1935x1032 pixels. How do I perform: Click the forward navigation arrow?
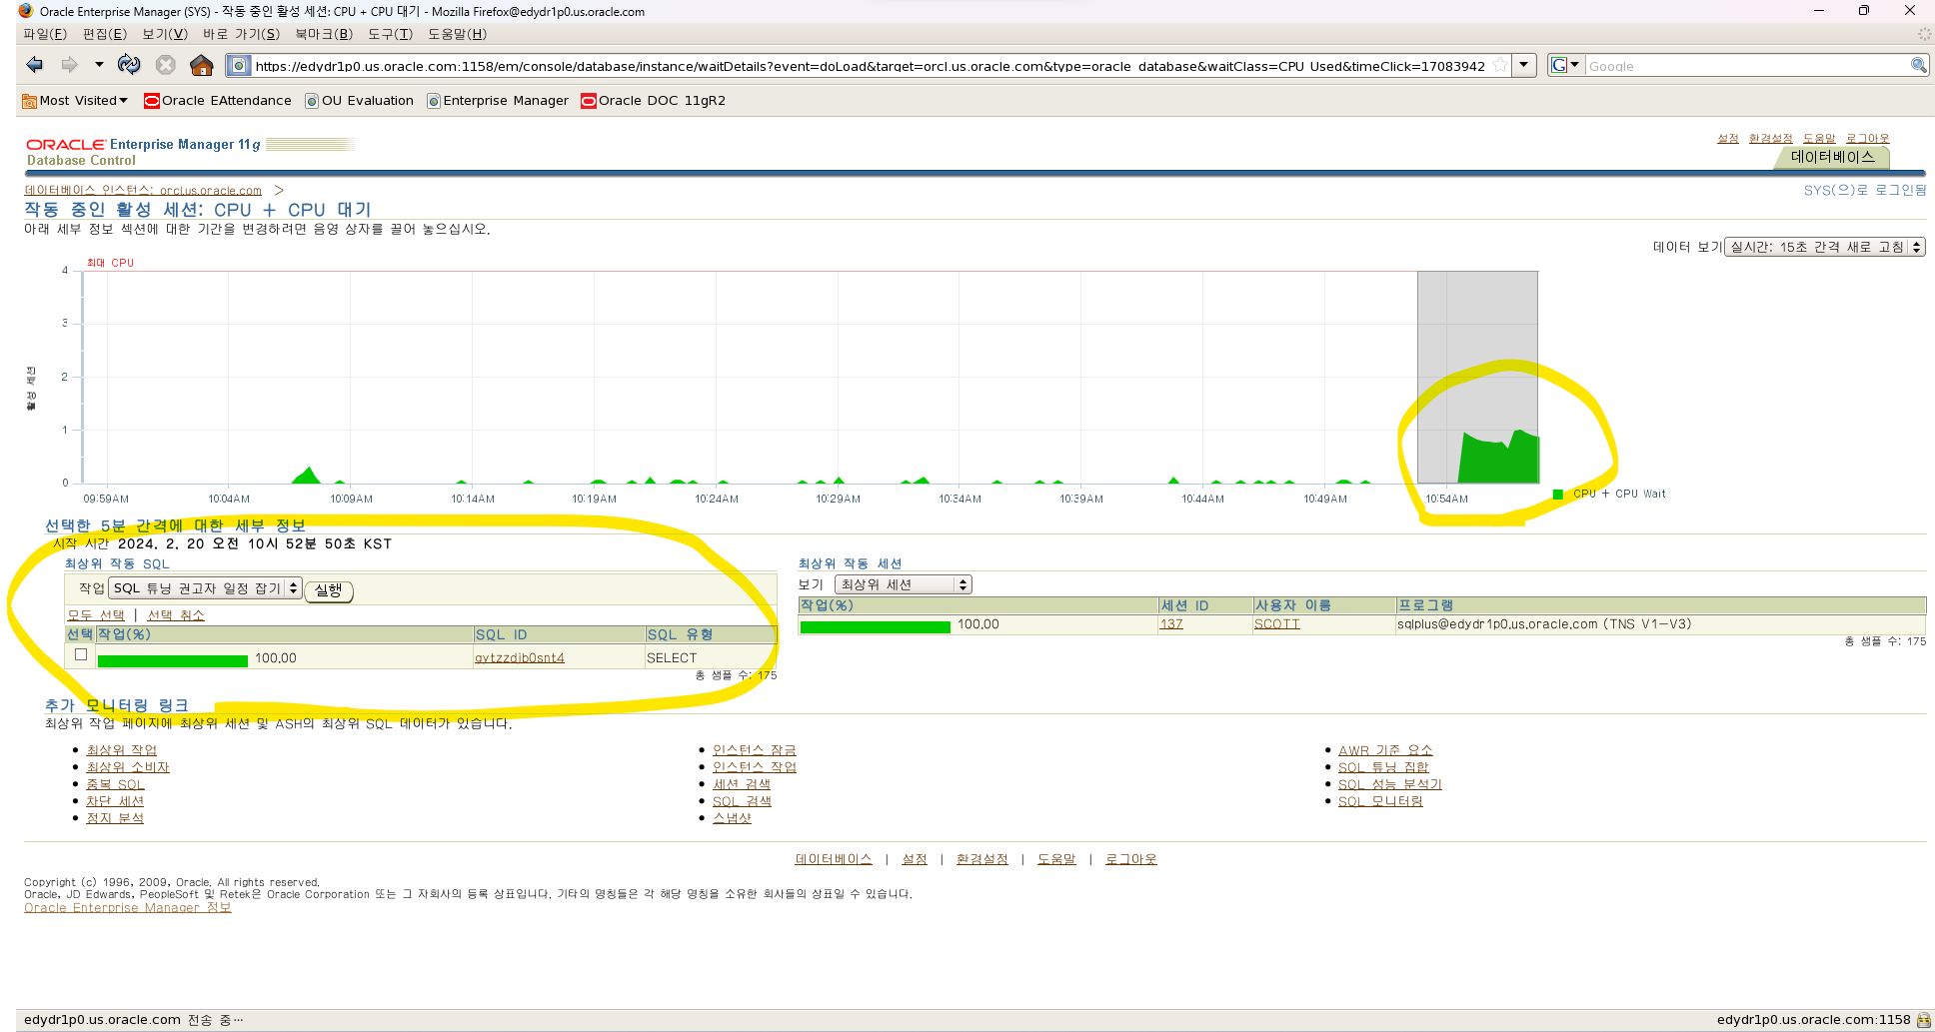(69, 65)
